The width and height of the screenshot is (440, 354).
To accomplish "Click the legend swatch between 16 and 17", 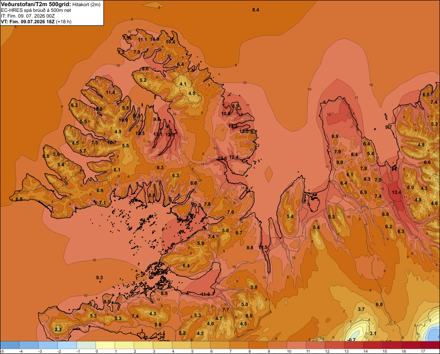I will (411, 345).
